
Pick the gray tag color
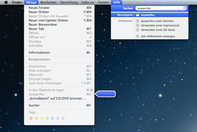(63, 118)
